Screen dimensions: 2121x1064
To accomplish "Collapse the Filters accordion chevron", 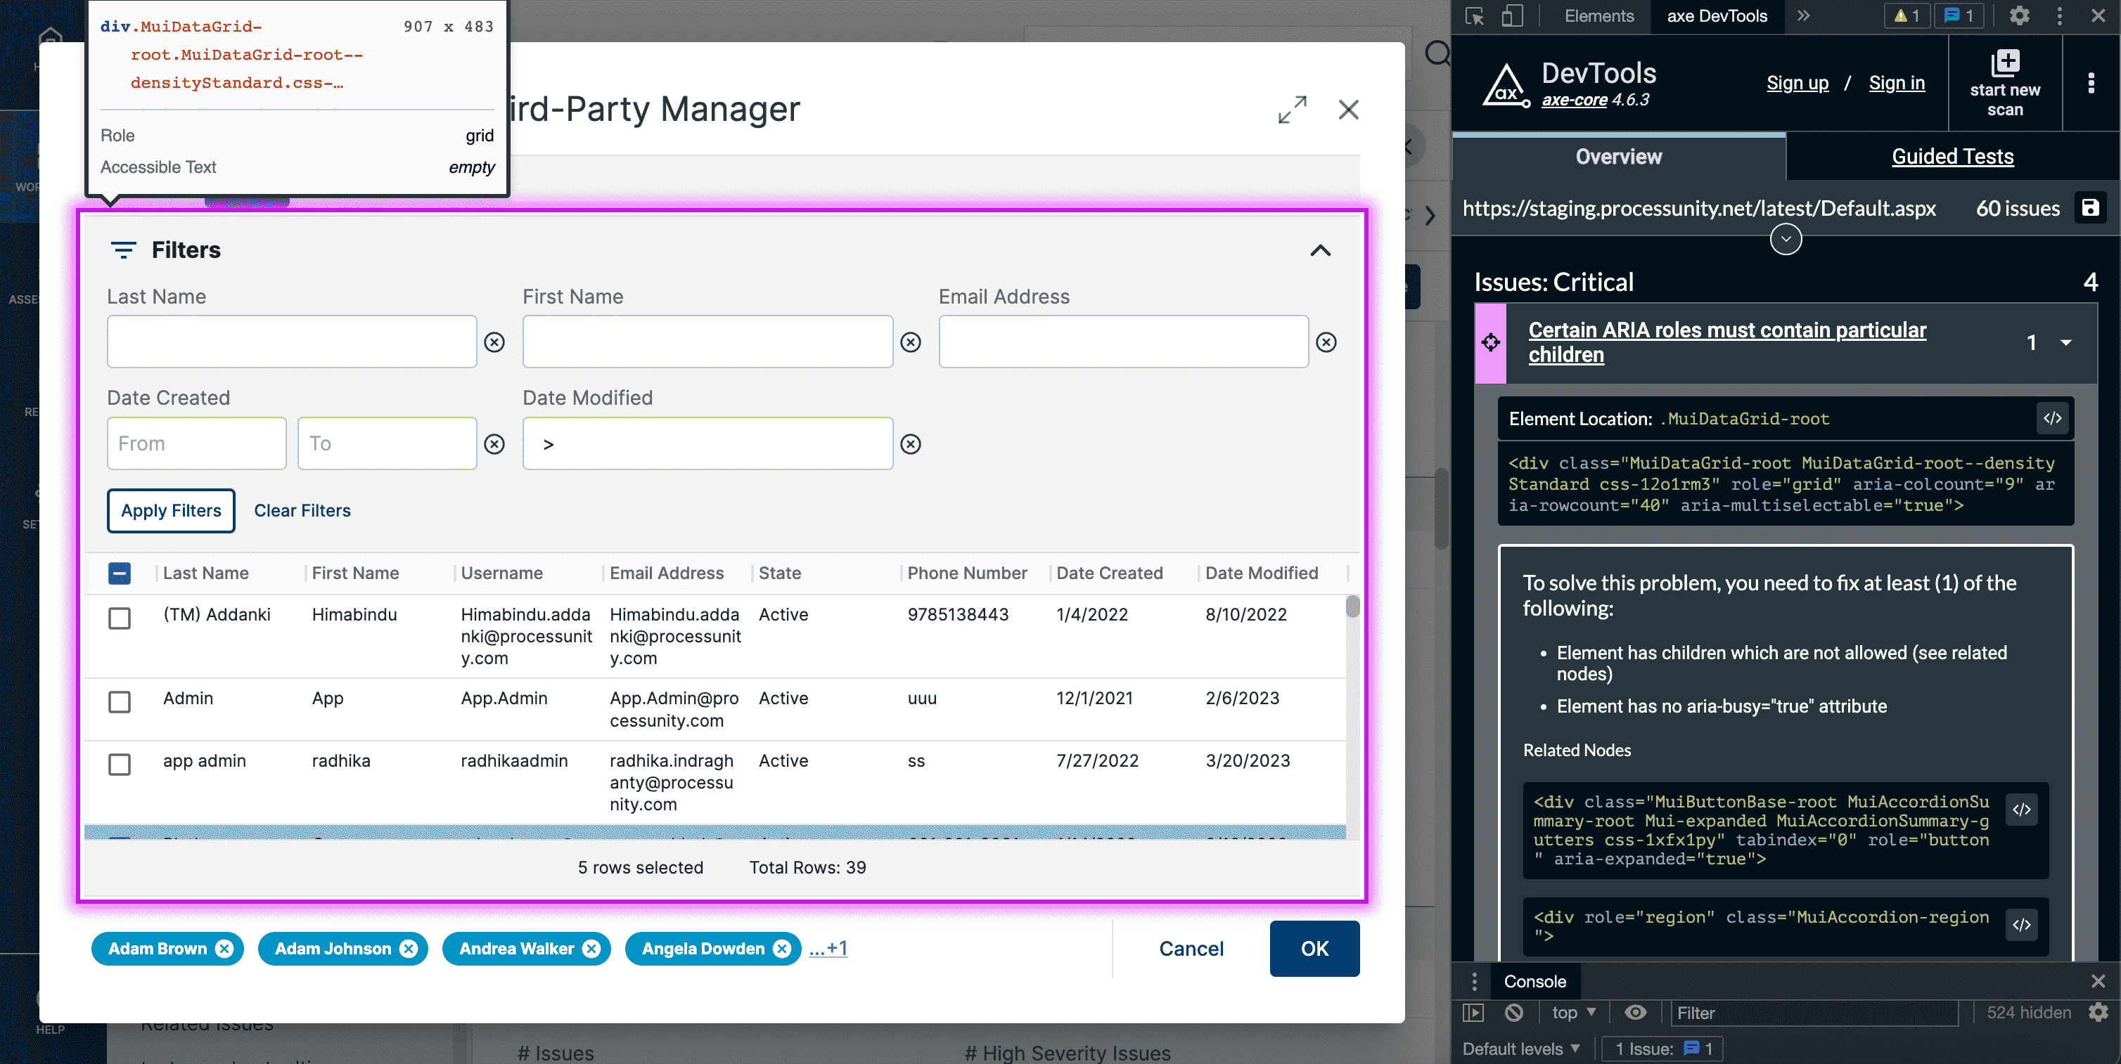I will (x=1320, y=250).
